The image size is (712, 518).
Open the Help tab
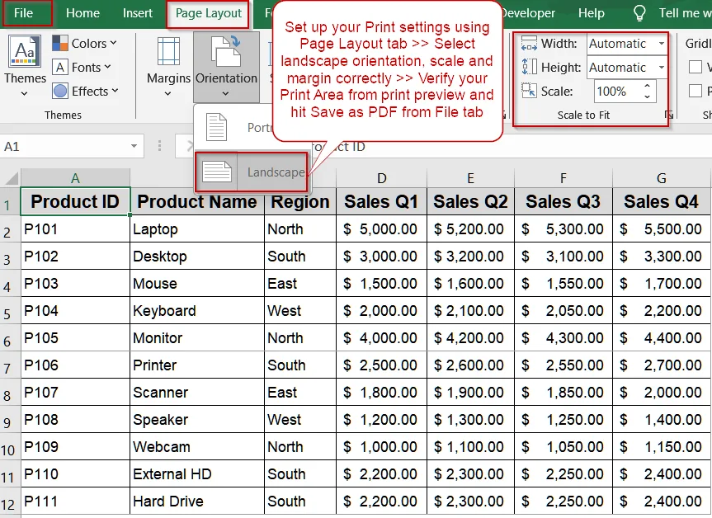point(592,13)
